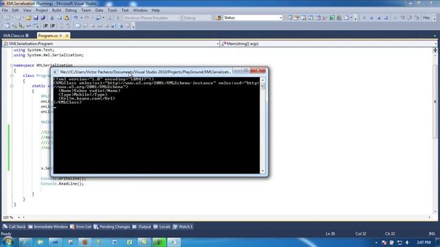Click the Find in Files binoculars icon
This screenshot has width=440, height=247.
point(219,18)
